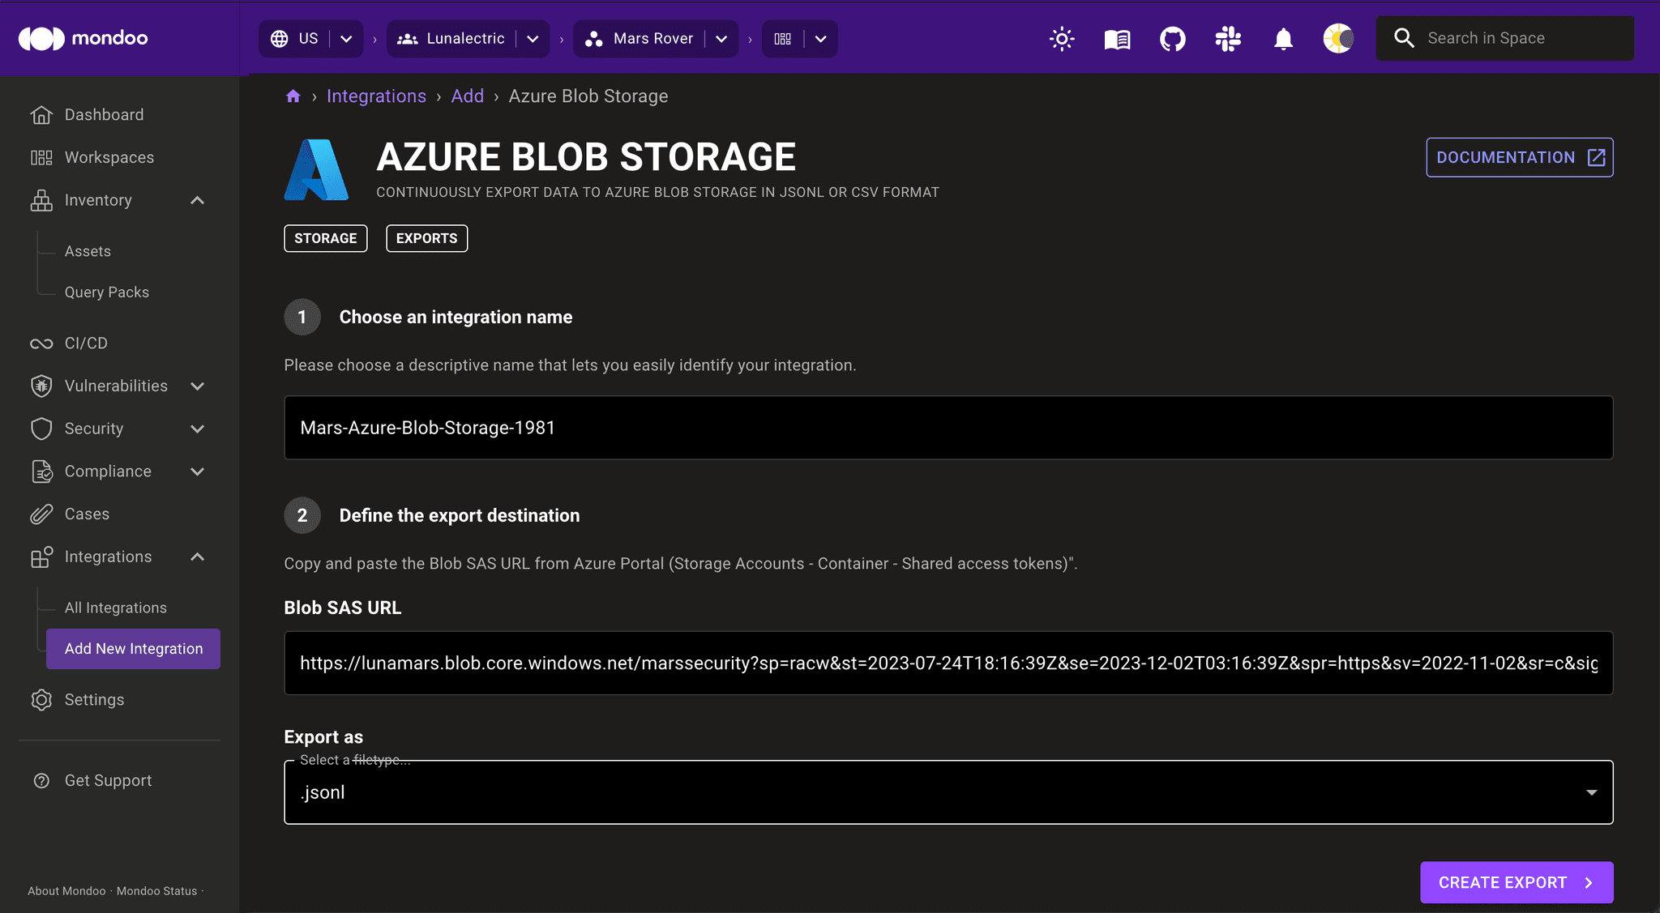This screenshot has height=913, width=1660.
Task: Click the Cases paperclip icon
Action: click(42, 514)
